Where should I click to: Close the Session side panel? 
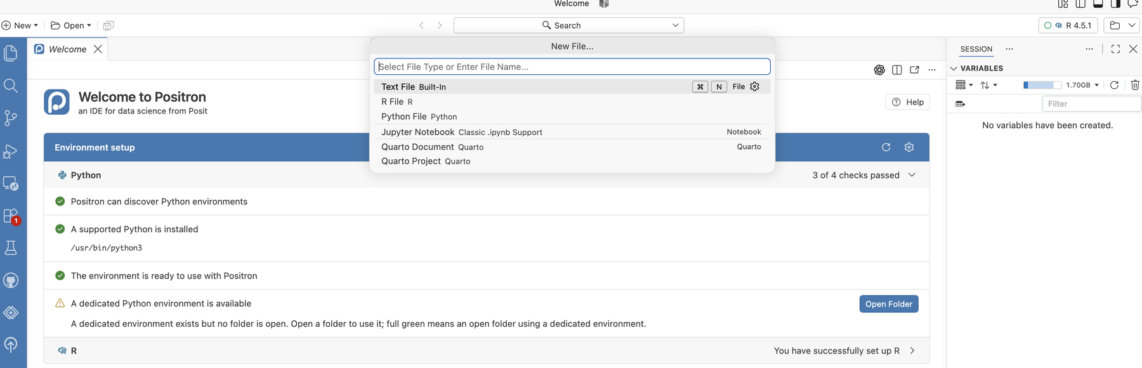click(x=1133, y=49)
